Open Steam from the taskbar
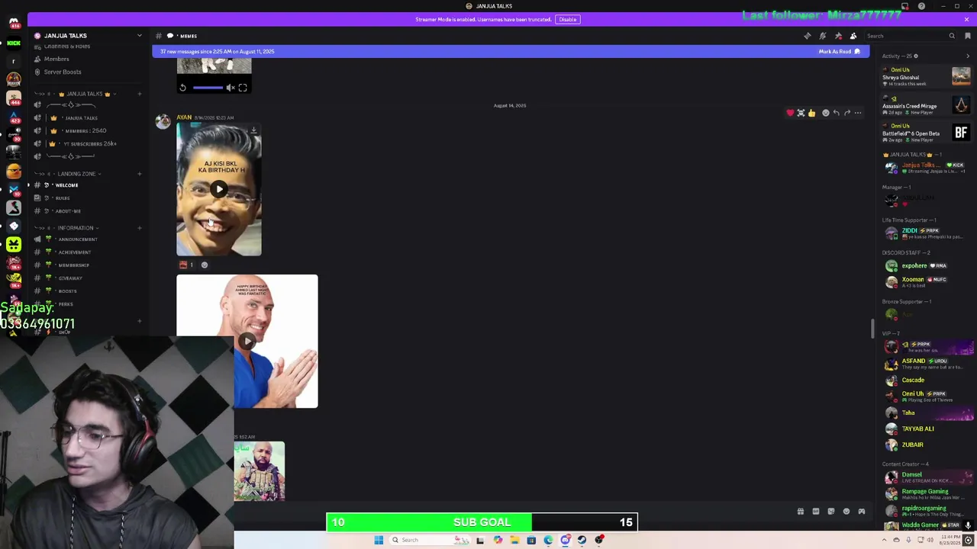977x549 pixels. click(x=582, y=540)
